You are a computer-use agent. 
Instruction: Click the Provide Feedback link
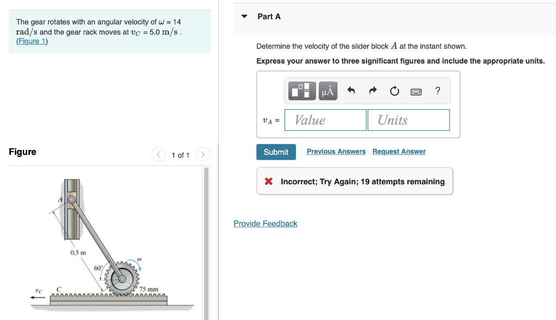tap(265, 223)
